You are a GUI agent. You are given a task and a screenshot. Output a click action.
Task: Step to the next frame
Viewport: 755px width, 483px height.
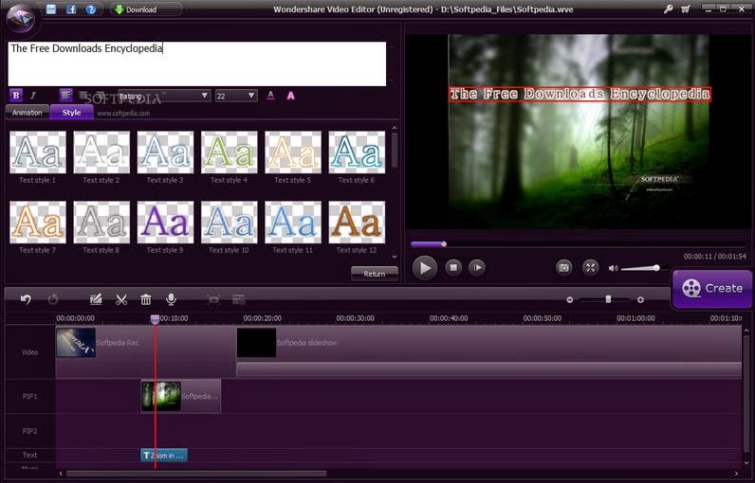[477, 268]
